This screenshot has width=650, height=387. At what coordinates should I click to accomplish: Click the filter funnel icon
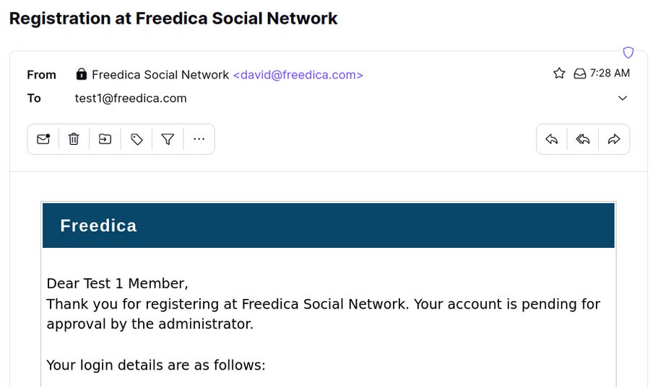click(168, 139)
